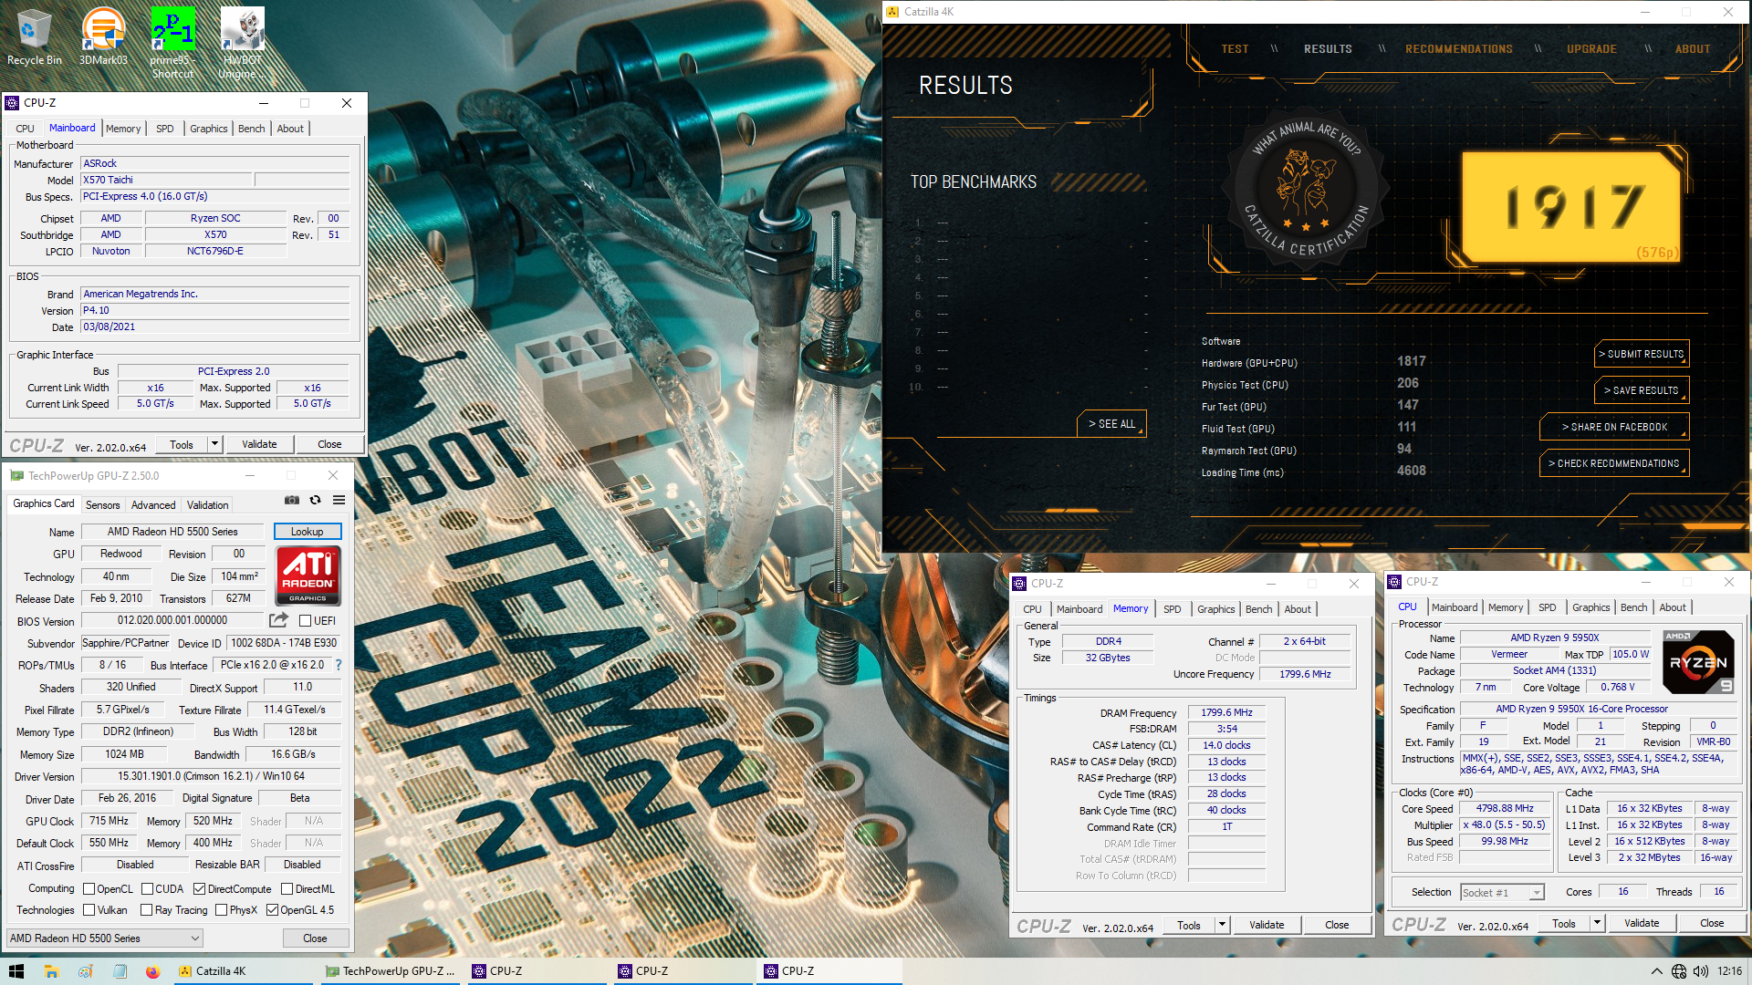Open the volume tray icon

(1701, 971)
